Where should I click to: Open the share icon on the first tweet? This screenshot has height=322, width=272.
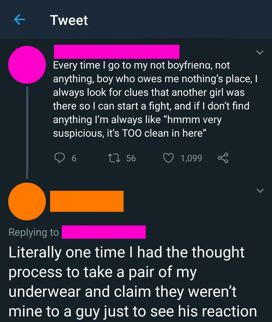coord(223,158)
